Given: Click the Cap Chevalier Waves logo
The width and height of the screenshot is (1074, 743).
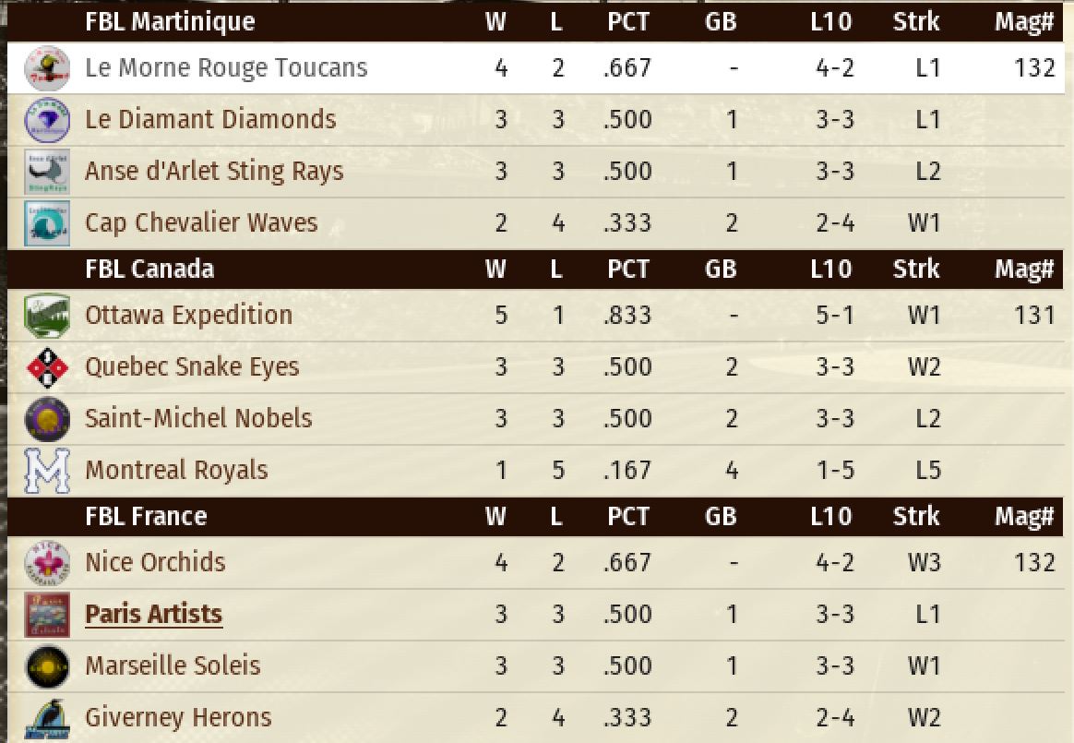Looking at the screenshot, I should click(x=47, y=223).
